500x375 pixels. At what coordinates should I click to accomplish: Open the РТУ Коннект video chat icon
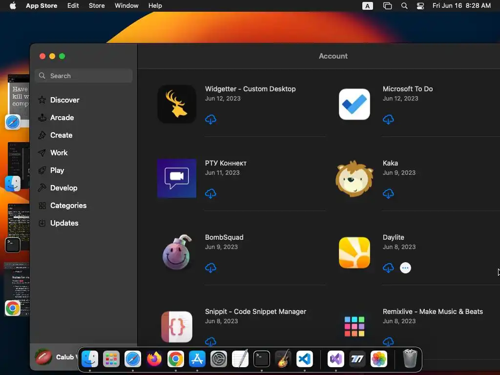pos(177,178)
